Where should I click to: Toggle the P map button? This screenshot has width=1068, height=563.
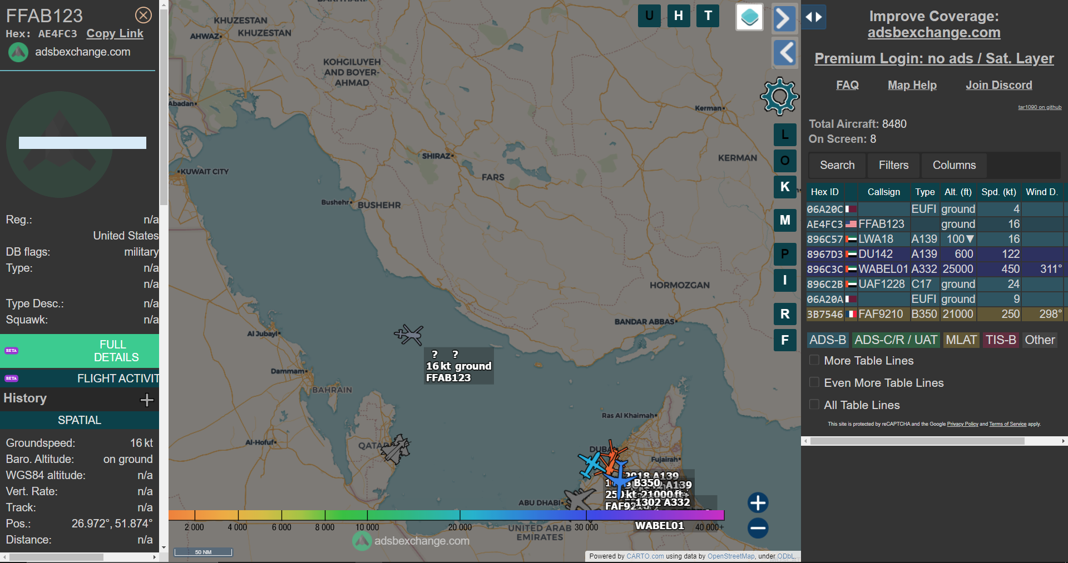coord(785,254)
